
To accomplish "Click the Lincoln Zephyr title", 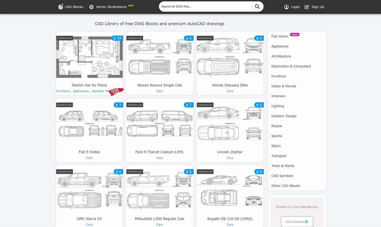I will click(x=230, y=152).
